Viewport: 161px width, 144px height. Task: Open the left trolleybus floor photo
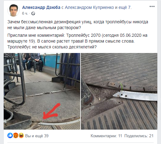(x=42, y=91)
